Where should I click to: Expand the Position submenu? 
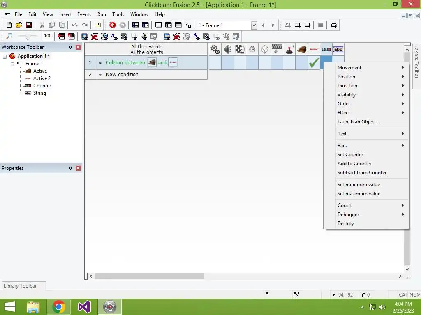pos(366,77)
